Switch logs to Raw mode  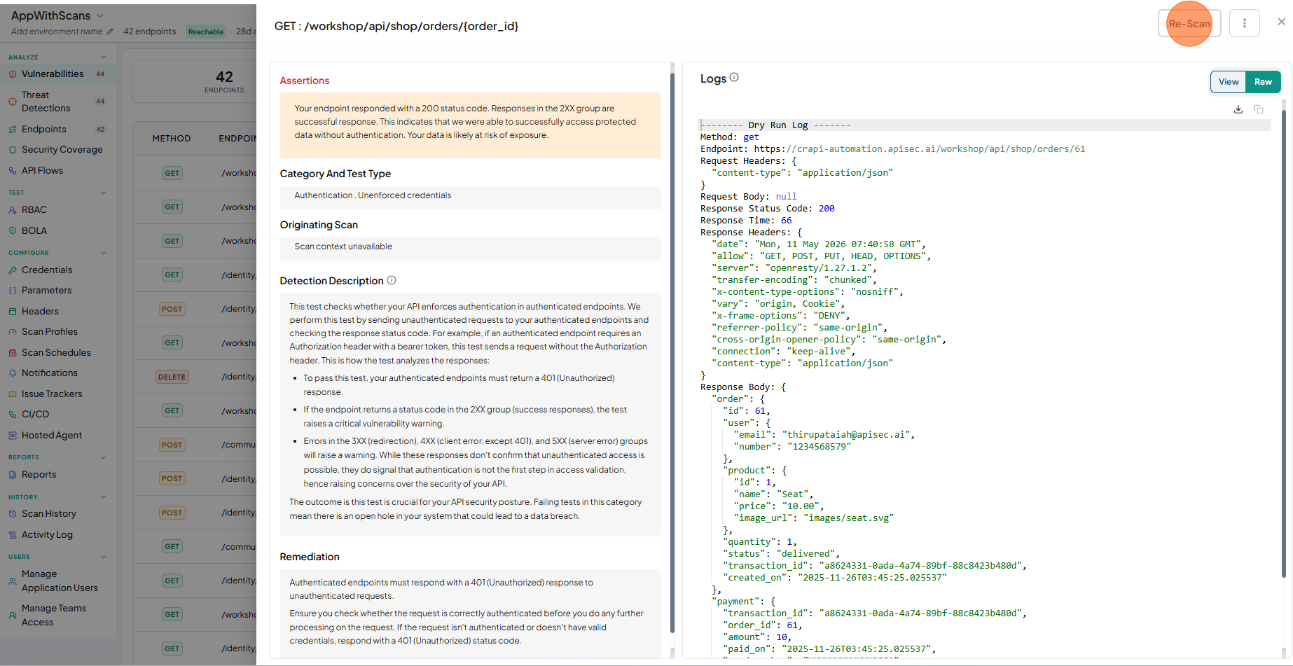[1263, 82]
